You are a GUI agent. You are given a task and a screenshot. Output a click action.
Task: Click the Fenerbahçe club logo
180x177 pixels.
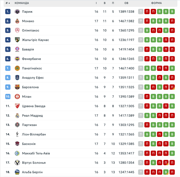point(17,59)
